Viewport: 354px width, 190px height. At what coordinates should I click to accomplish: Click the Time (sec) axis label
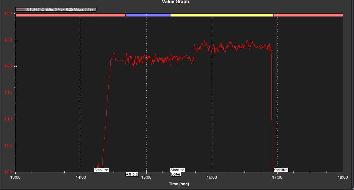(179, 184)
